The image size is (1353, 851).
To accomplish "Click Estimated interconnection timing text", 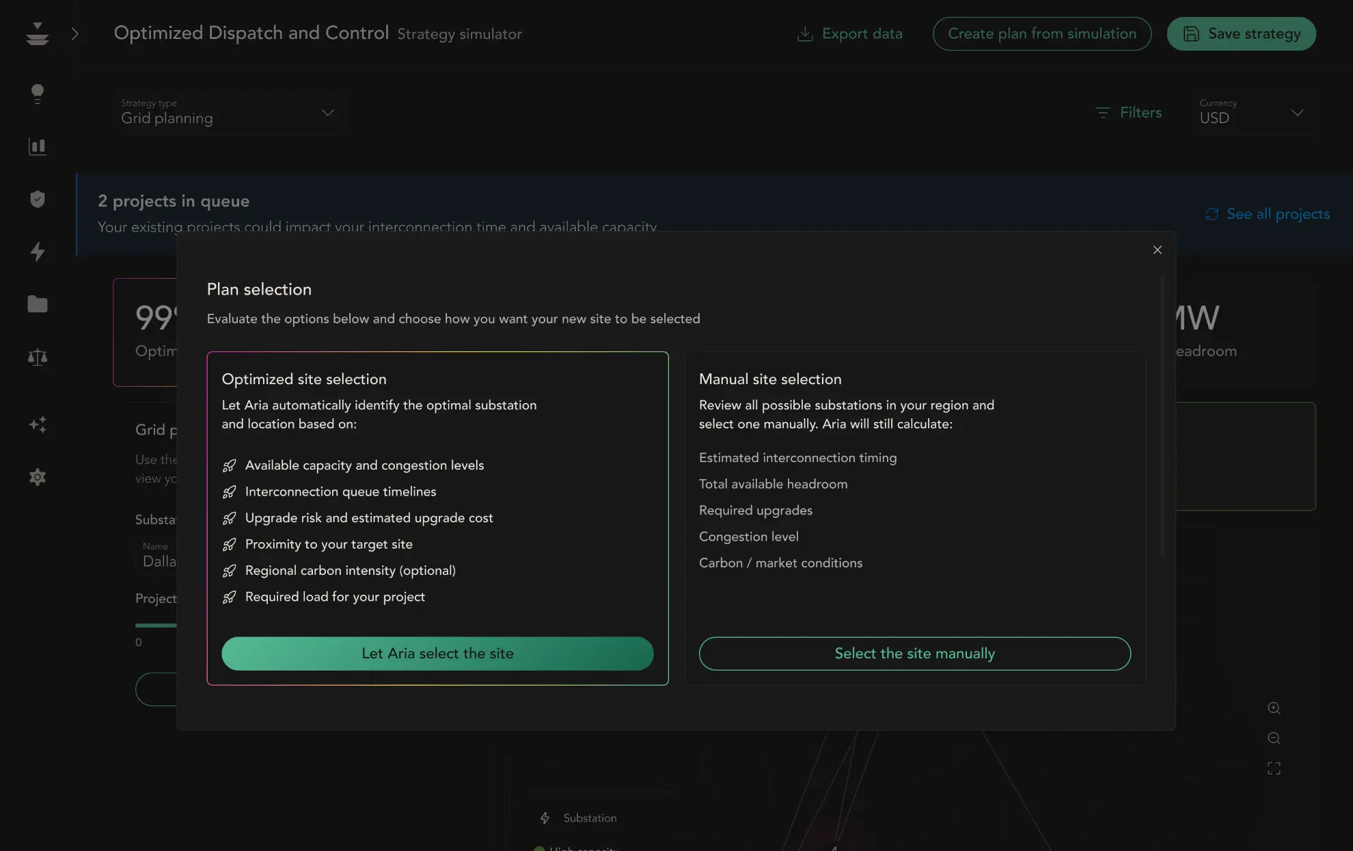I will click(x=797, y=458).
